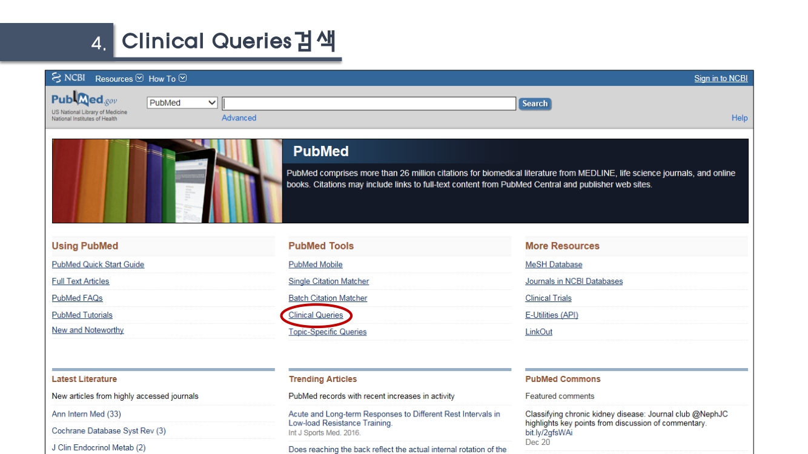Open PubMed Quick Start Guide
The height and width of the screenshot is (454, 808).
coord(98,265)
